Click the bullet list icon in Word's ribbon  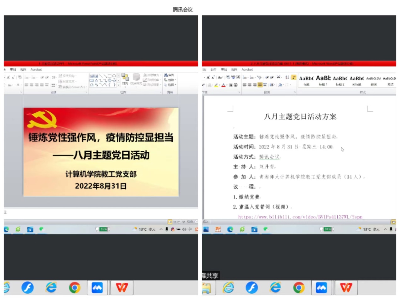245,77
